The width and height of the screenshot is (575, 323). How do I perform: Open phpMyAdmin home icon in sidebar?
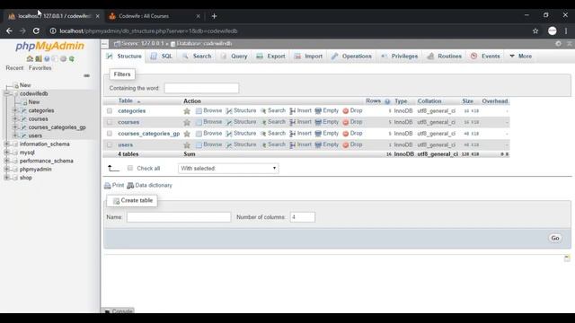pyautogui.click(x=30, y=58)
